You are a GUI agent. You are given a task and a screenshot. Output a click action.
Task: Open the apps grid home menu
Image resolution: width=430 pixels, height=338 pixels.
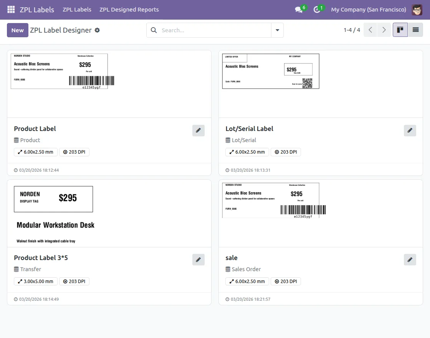point(11,10)
